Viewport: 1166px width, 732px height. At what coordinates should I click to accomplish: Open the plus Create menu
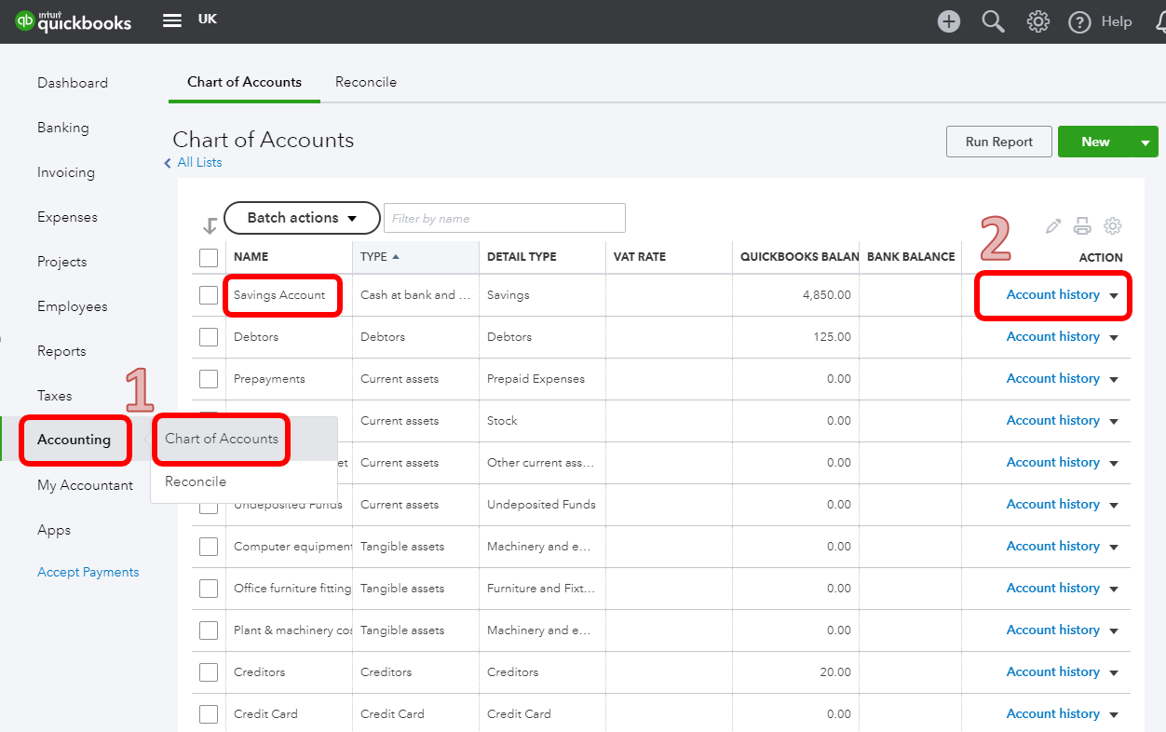(x=948, y=21)
